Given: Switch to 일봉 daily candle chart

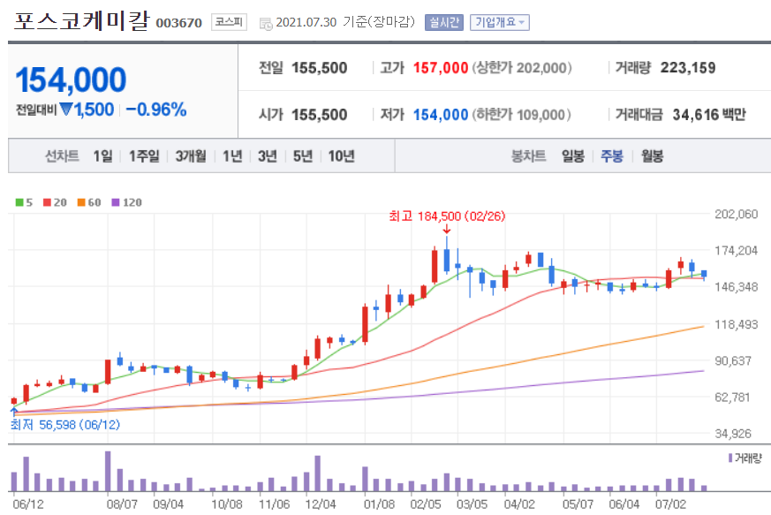Looking at the screenshot, I should 573,156.
